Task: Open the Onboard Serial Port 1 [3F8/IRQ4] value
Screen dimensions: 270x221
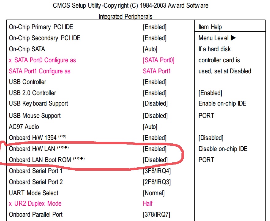Action: pos(157,171)
